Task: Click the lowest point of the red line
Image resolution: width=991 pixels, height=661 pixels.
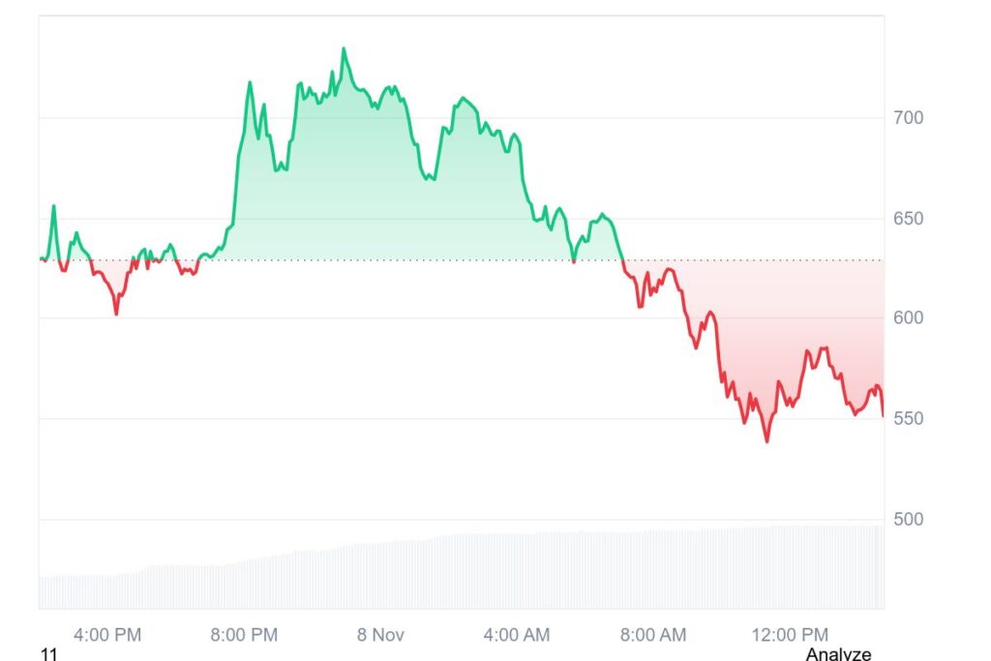Action: tap(766, 441)
